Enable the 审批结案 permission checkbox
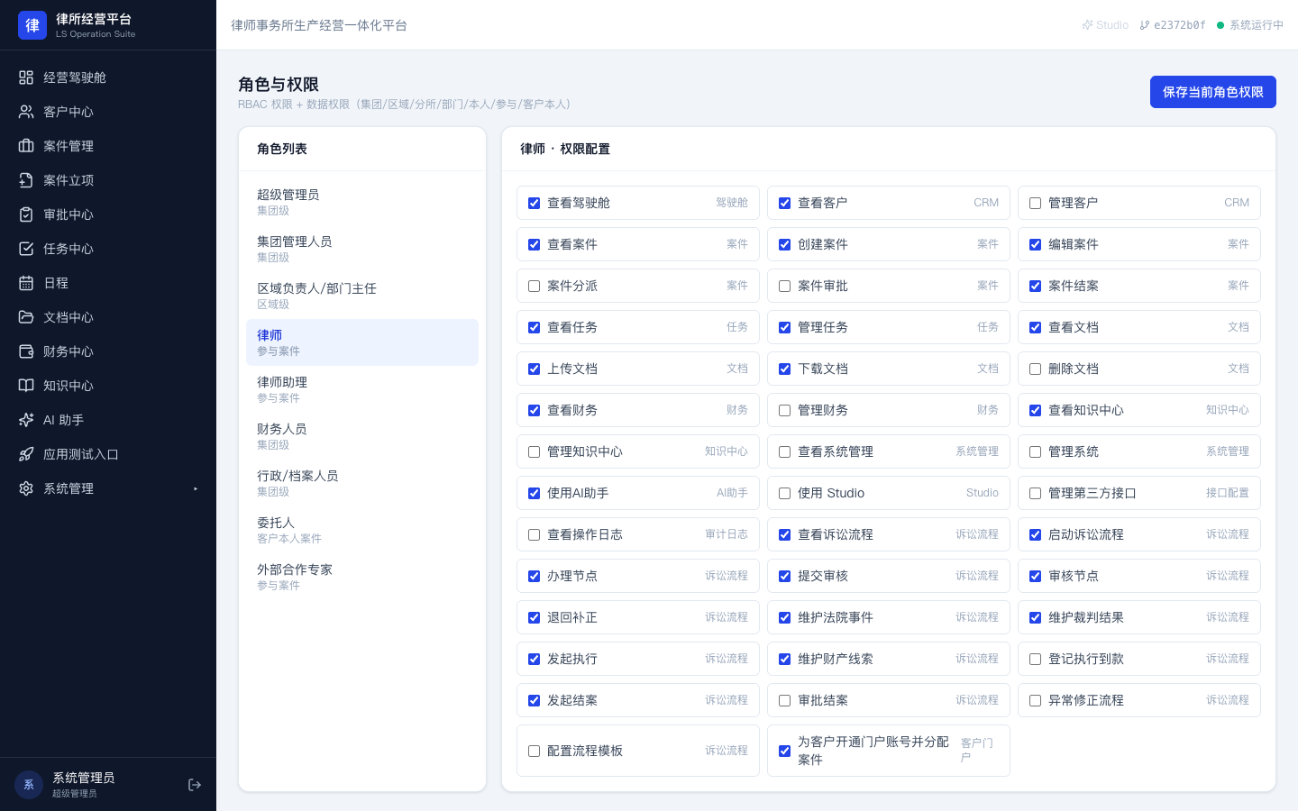 tap(784, 701)
